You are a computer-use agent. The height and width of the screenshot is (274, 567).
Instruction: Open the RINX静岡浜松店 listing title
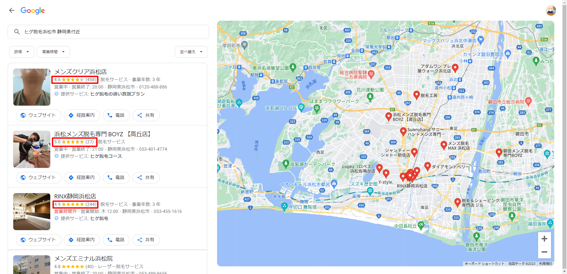click(x=75, y=196)
